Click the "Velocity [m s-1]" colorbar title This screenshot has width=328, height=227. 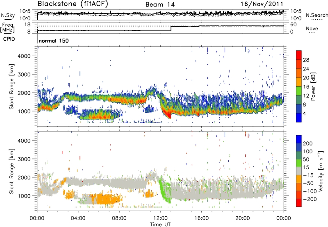click(321, 171)
